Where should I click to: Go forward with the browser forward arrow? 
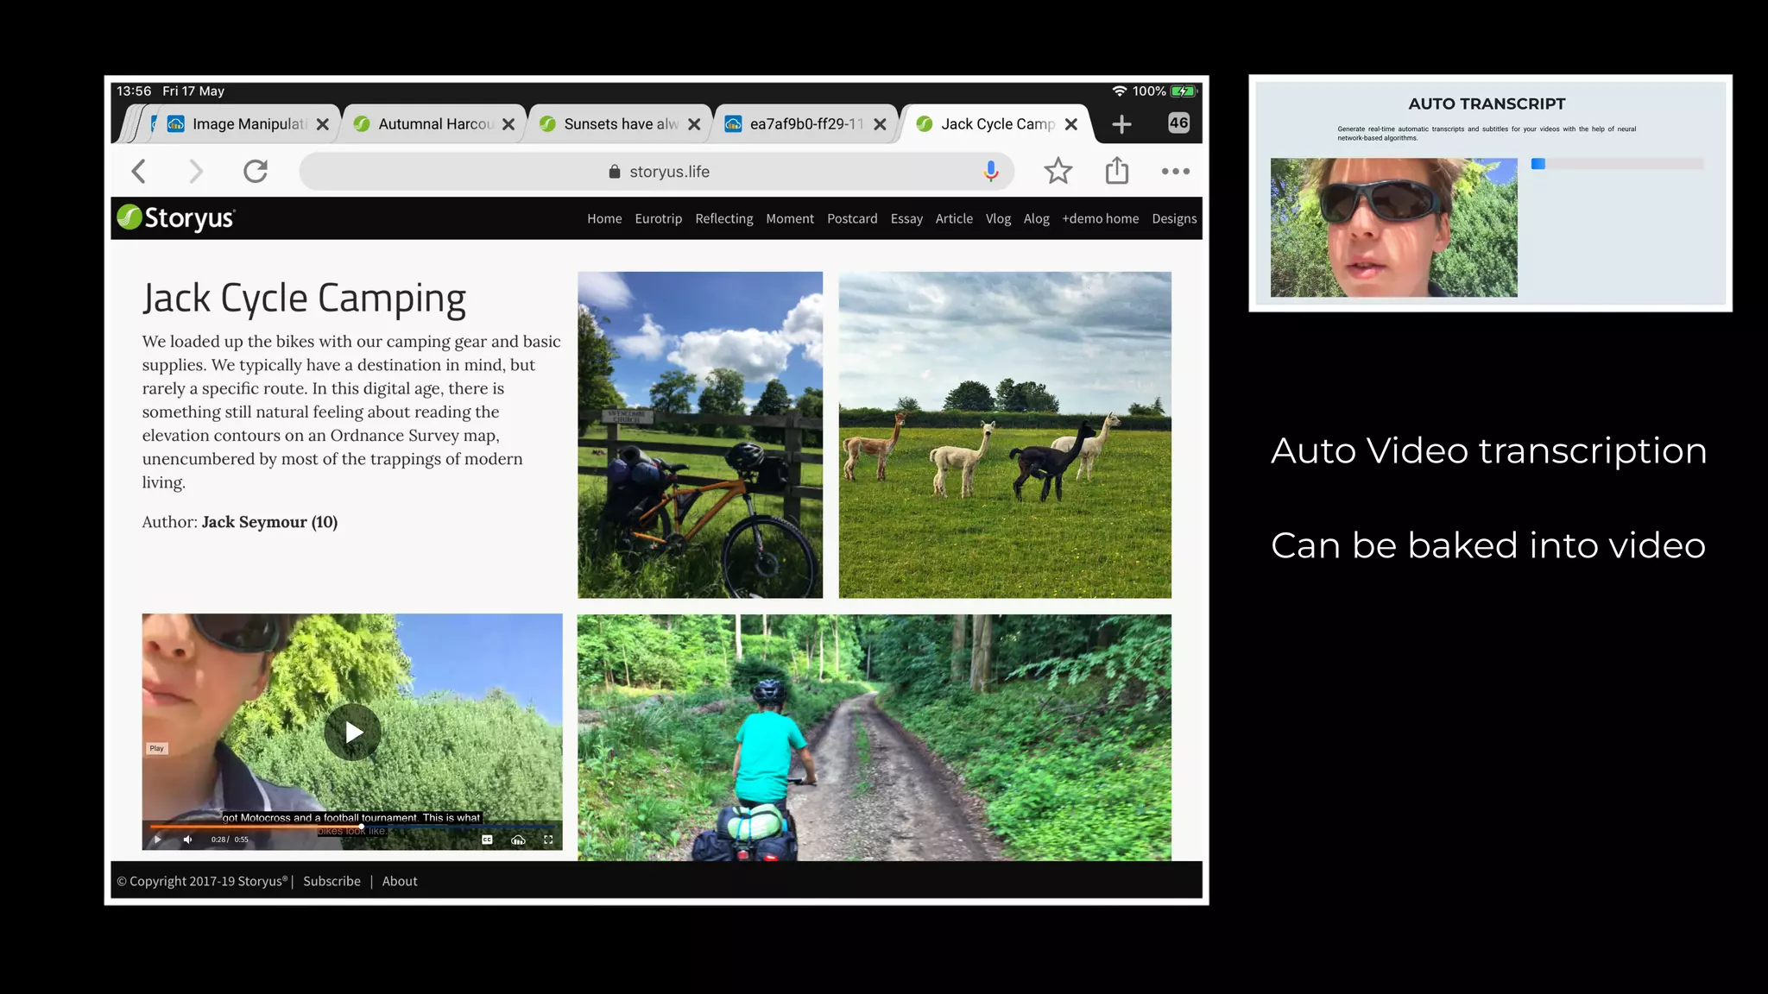196,172
